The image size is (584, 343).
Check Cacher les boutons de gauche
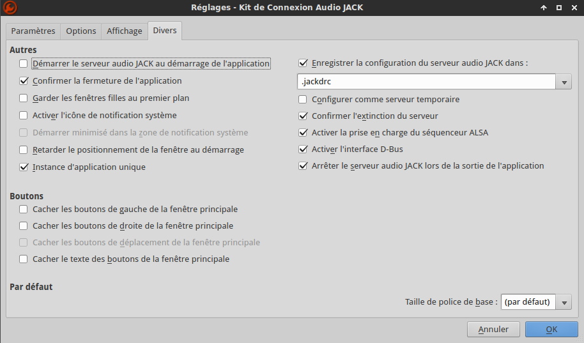(x=24, y=209)
